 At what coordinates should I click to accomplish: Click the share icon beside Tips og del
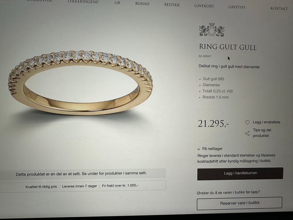coord(247,134)
